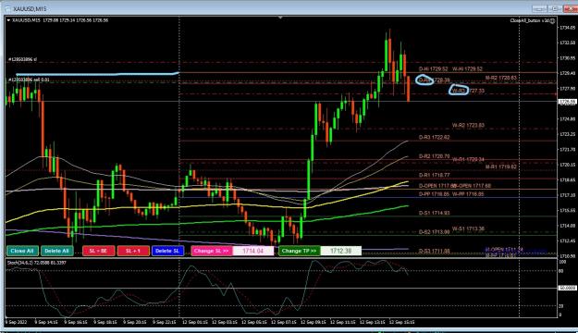Image resolution: width=578 pixels, height=333 pixels.
Task: Select the #128603896 sell 0.01 order label
Action: pos(29,80)
